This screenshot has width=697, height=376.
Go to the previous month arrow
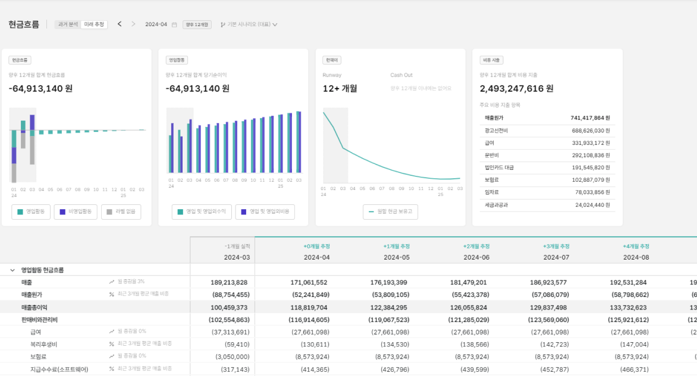tap(119, 24)
